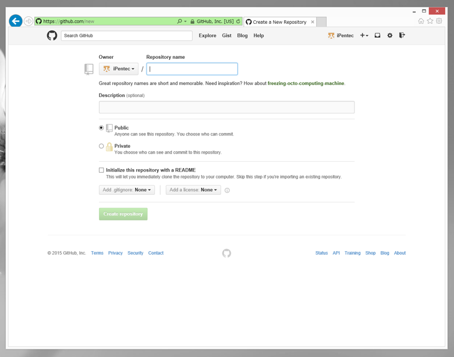Open the Privacy footer link
The image size is (454, 357).
tap(115, 253)
